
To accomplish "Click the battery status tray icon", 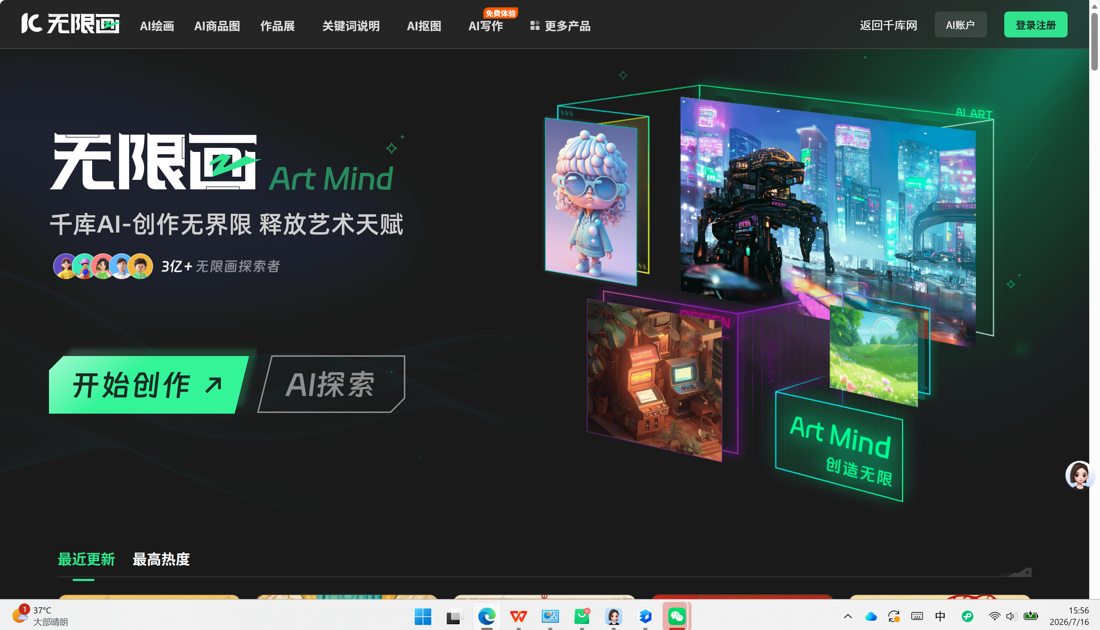I will (1031, 616).
